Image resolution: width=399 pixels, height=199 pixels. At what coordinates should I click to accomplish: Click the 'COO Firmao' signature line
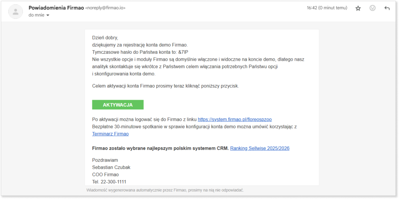click(x=105, y=174)
